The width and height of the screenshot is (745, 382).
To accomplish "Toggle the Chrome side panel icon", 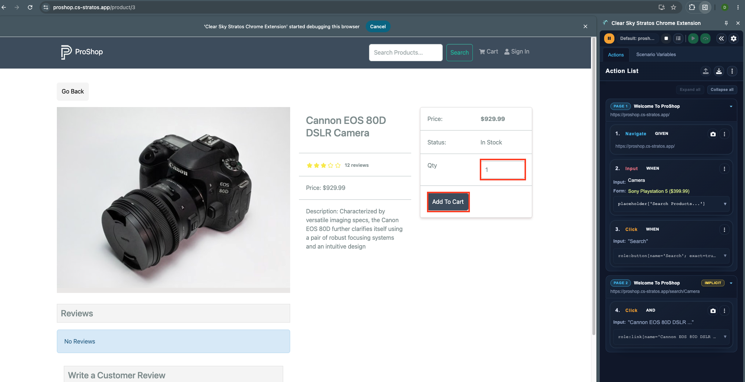I will pos(705,7).
